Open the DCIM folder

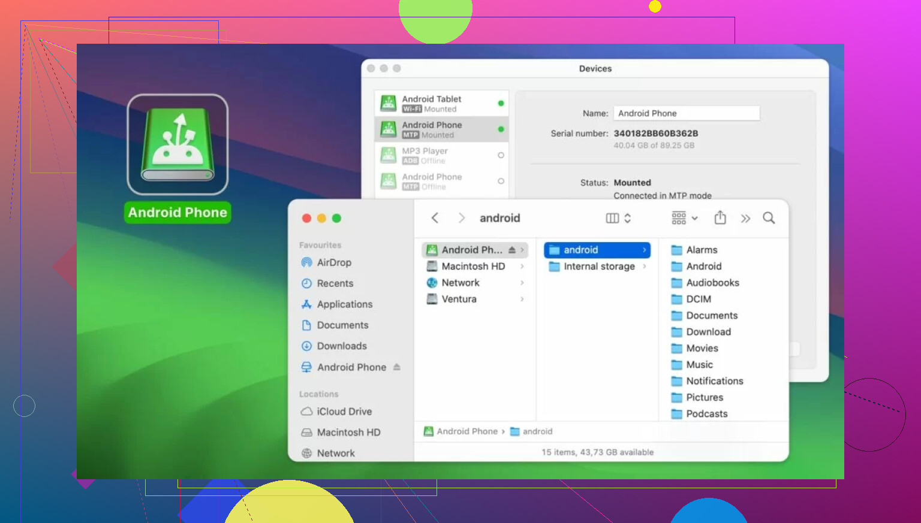[x=691, y=299]
